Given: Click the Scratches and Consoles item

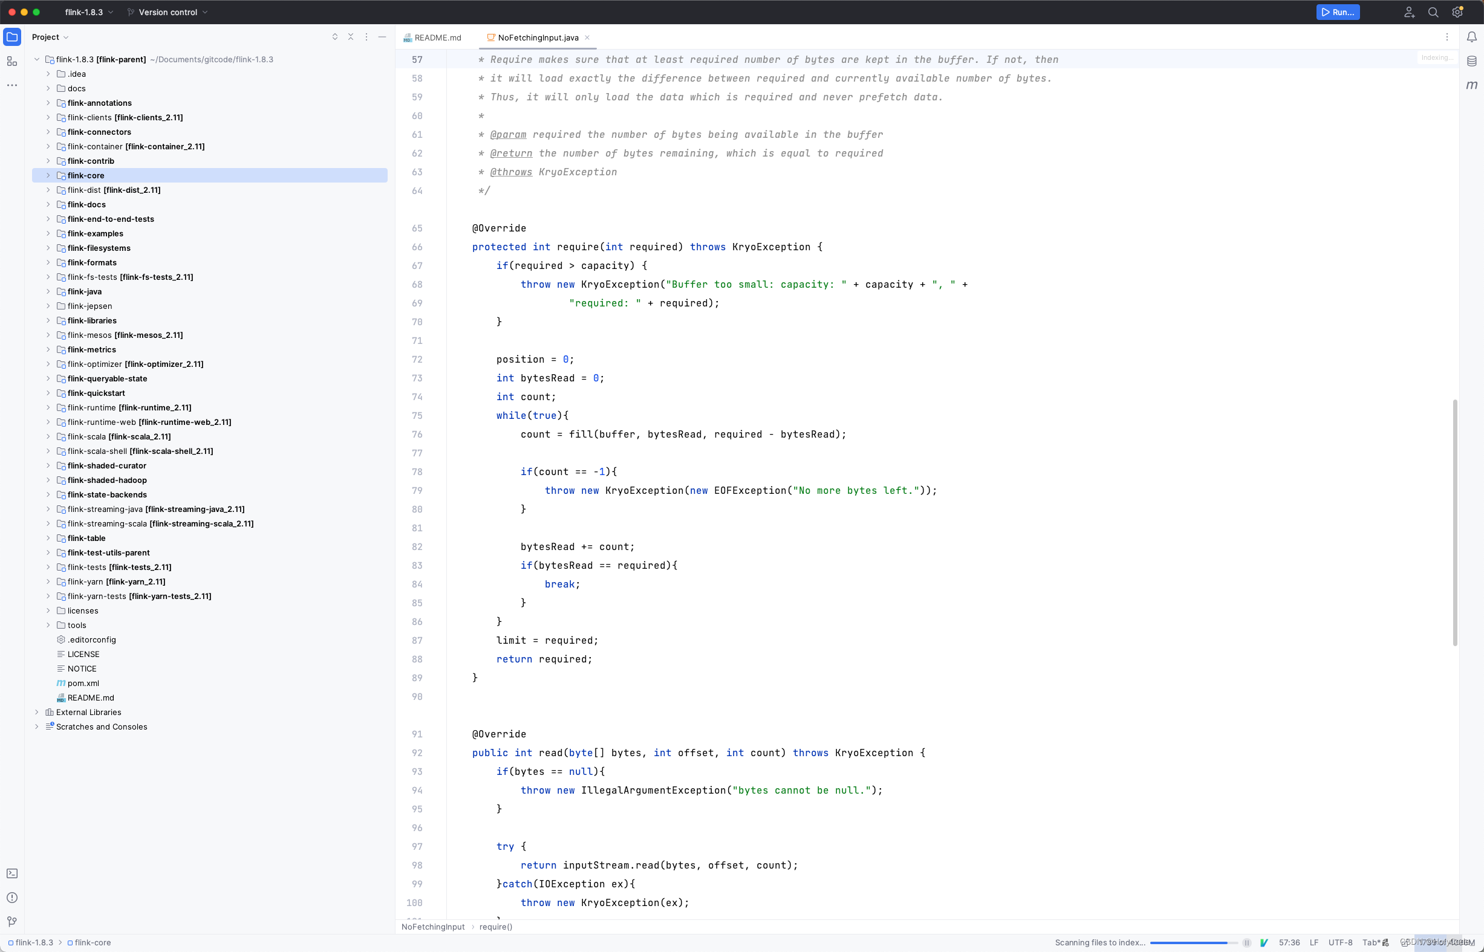Looking at the screenshot, I should point(102,726).
